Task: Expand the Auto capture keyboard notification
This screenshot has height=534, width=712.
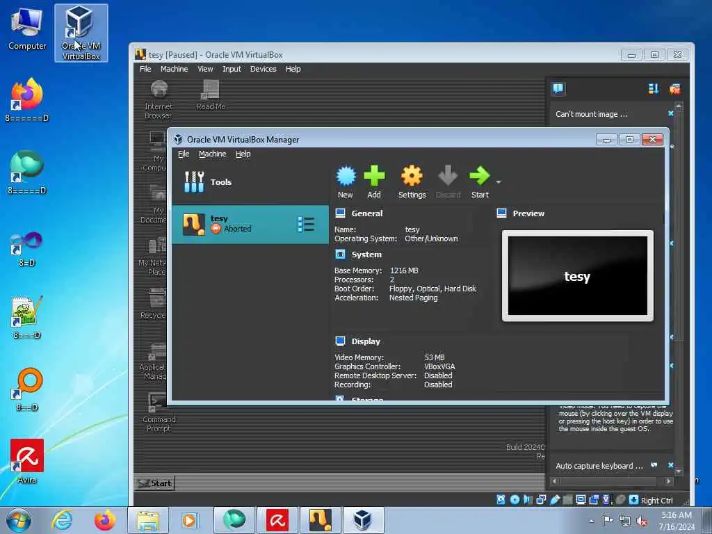Action: pyautogui.click(x=599, y=467)
